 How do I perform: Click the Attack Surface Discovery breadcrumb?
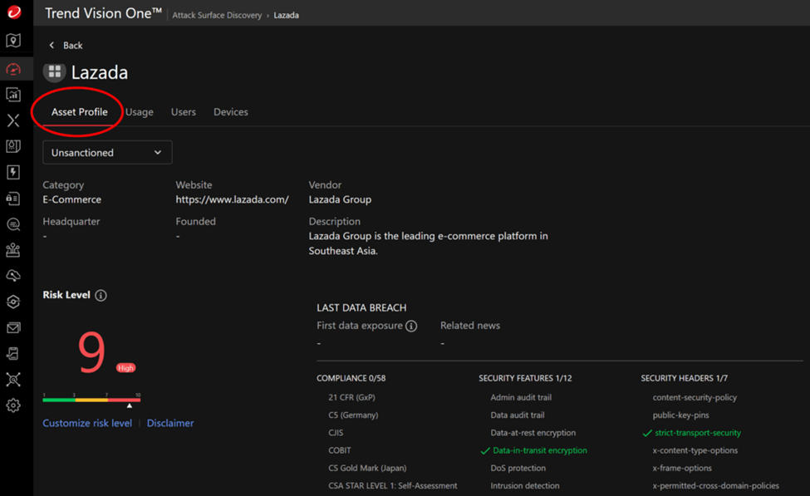pos(217,16)
